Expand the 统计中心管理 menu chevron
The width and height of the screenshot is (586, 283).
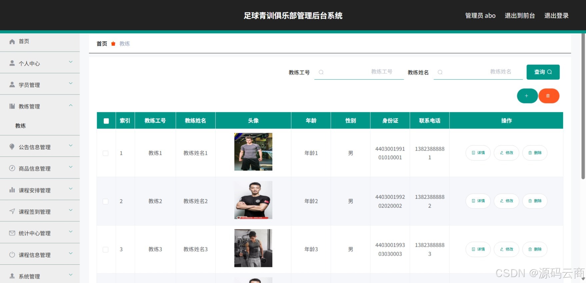[71, 231]
